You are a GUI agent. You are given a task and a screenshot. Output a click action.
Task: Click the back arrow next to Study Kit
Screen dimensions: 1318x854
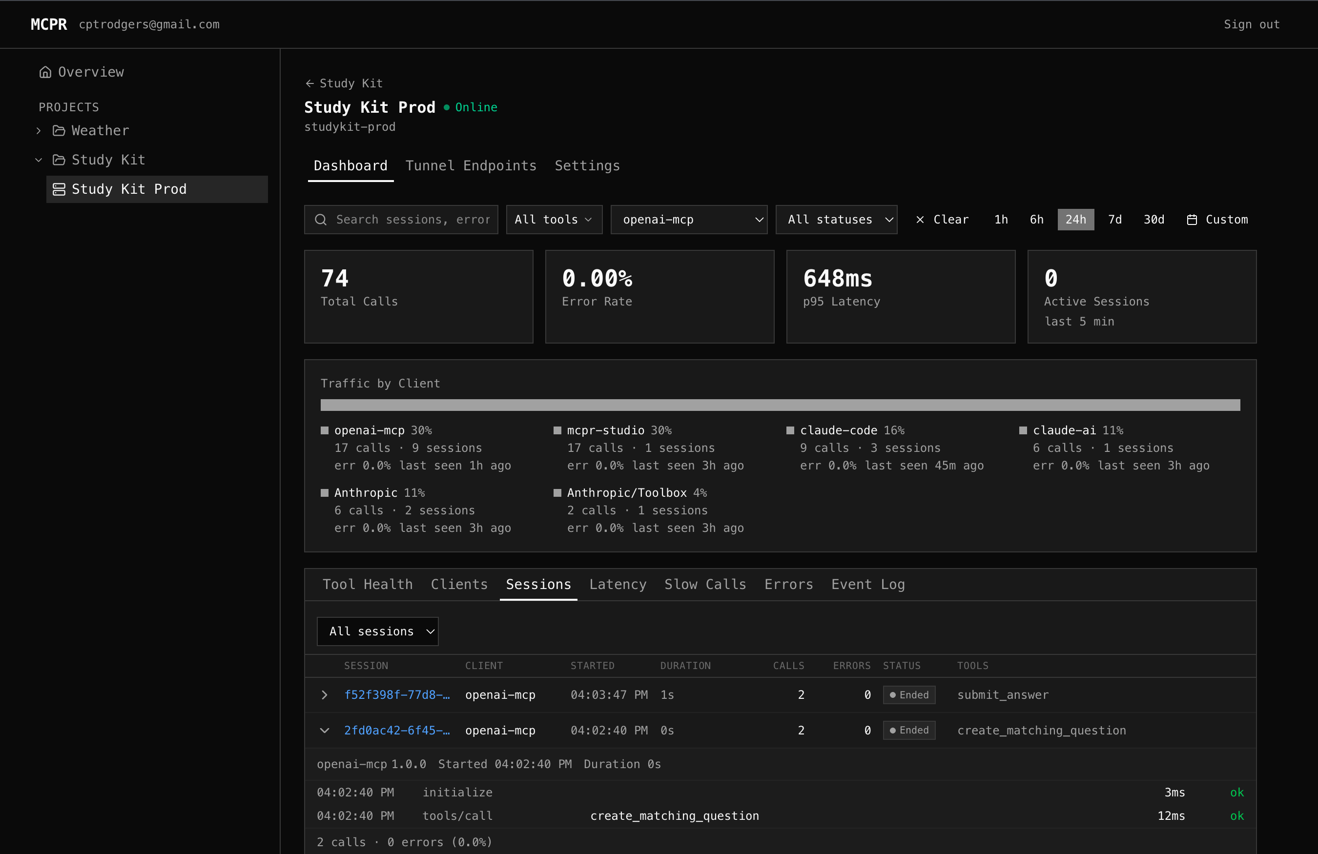pyautogui.click(x=310, y=82)
